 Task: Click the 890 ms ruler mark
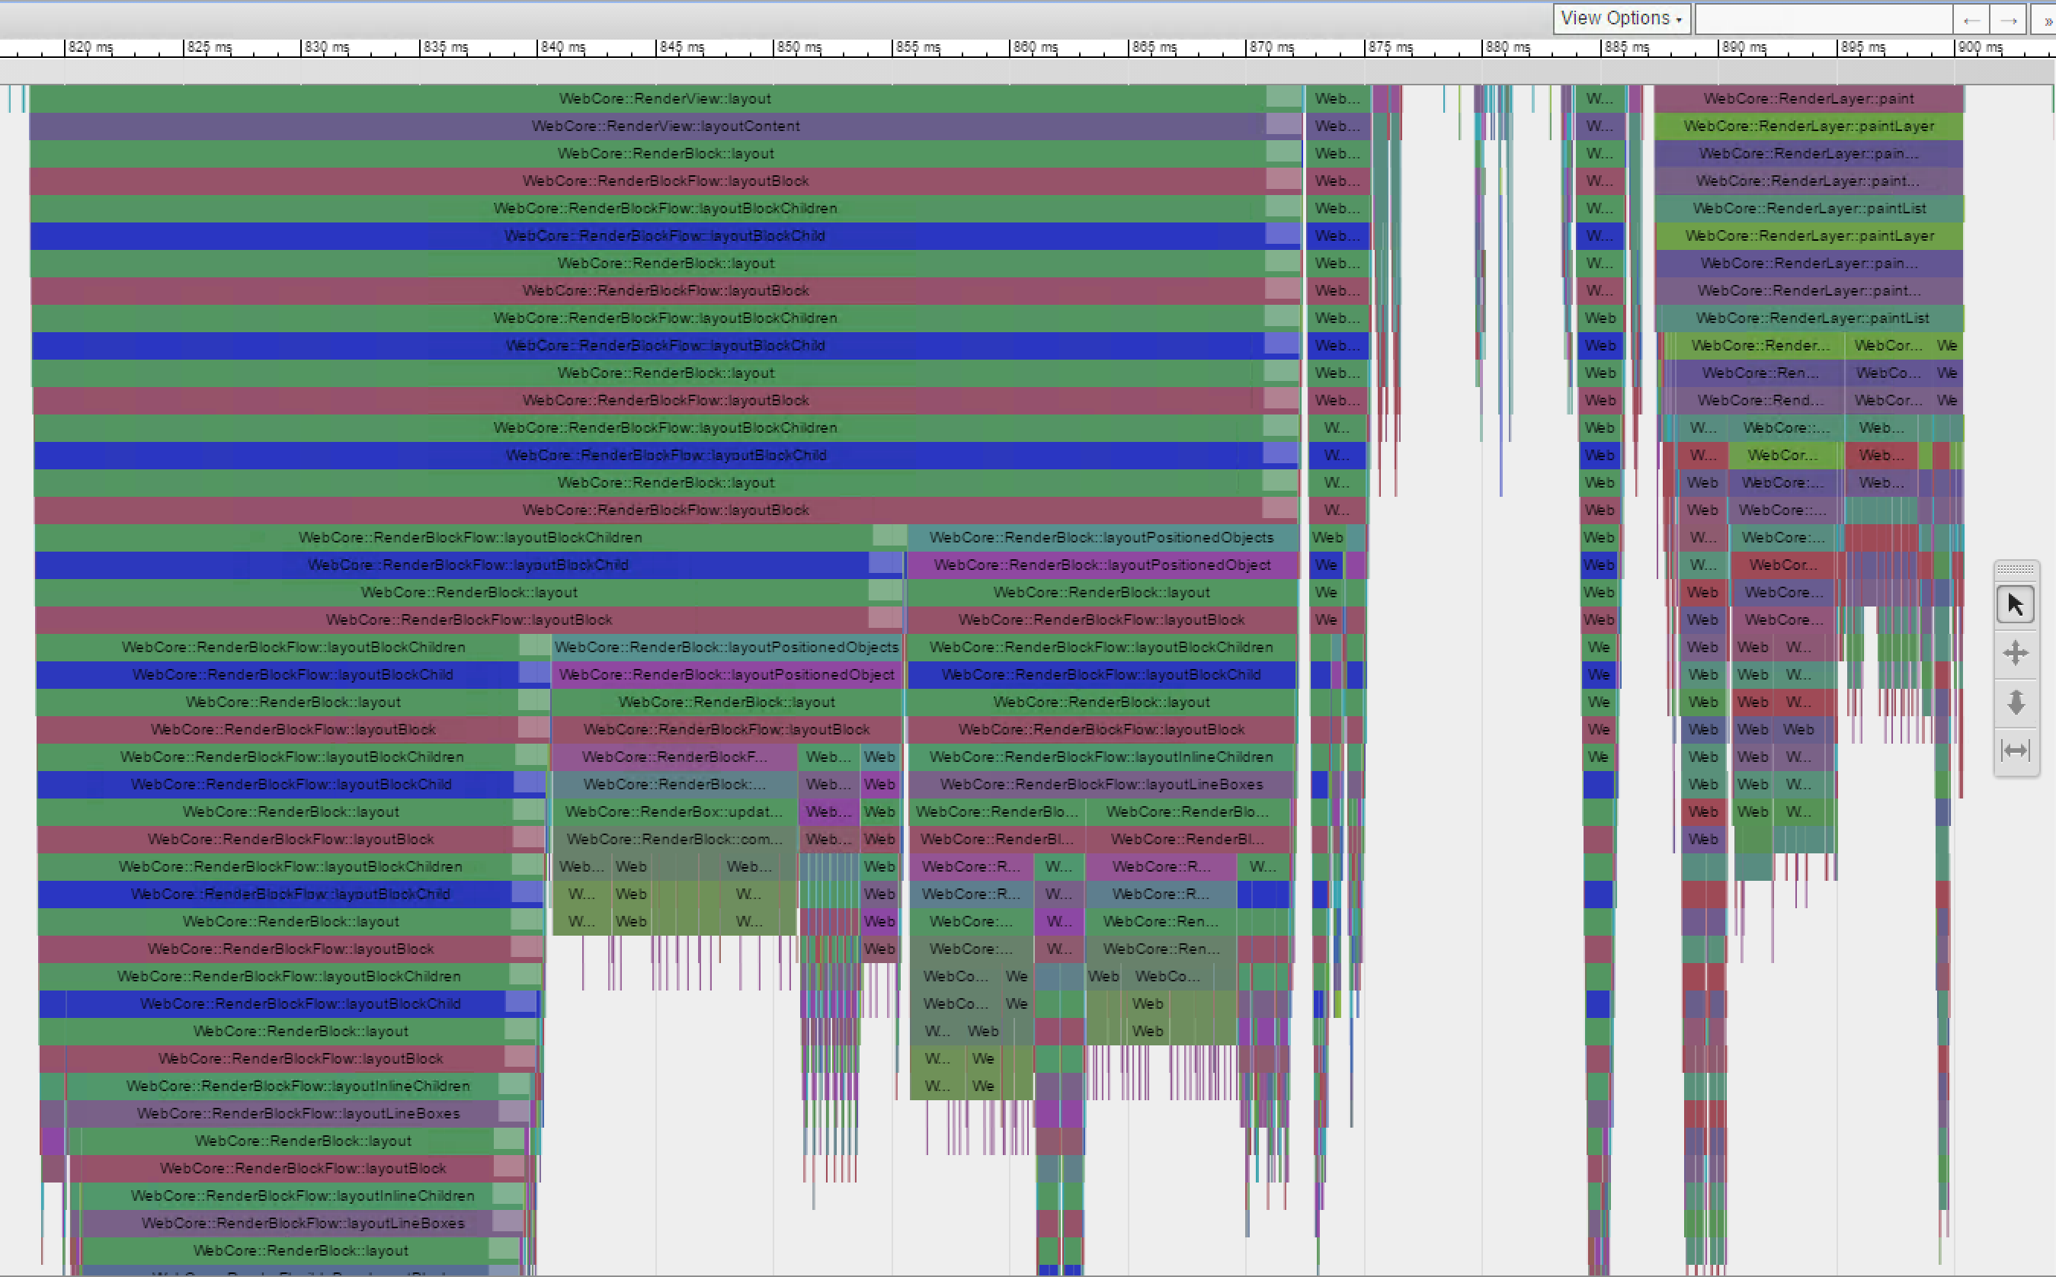click(1743, 47)
